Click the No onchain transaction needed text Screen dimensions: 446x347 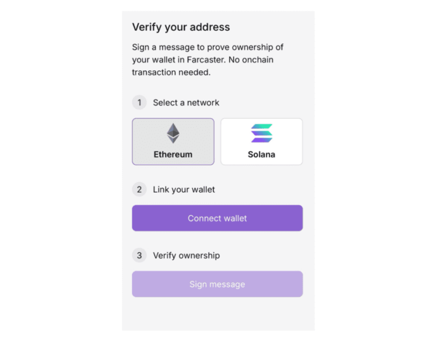click(250, 60)
